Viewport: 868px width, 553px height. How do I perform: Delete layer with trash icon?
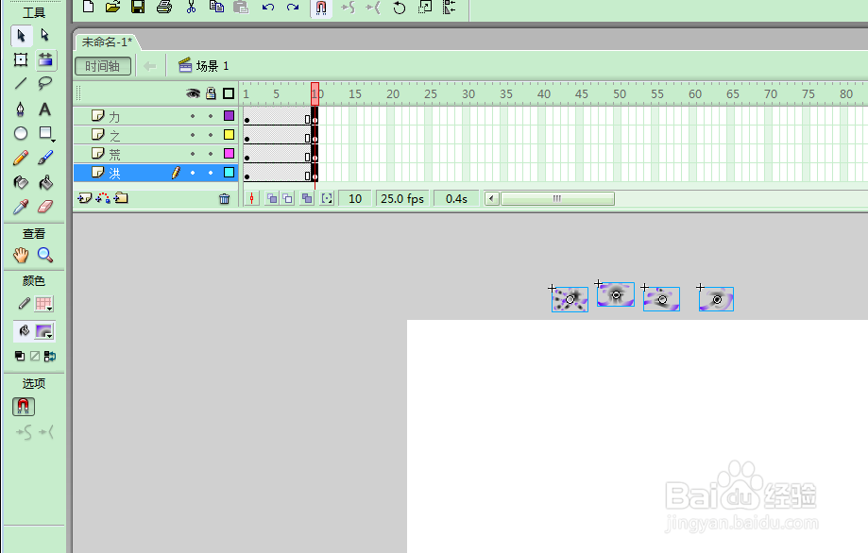click(x=224, y=198)
